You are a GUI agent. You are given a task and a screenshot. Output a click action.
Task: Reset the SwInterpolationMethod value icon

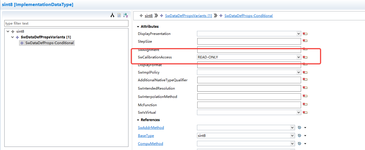305,96
